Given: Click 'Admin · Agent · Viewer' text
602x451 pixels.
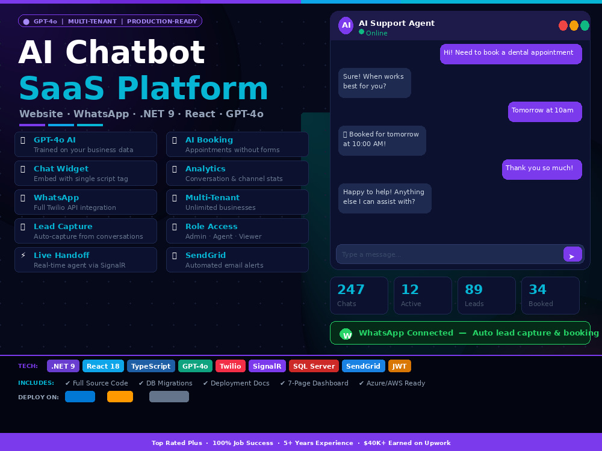Looking at the screenshot, I should click(223, 236).
